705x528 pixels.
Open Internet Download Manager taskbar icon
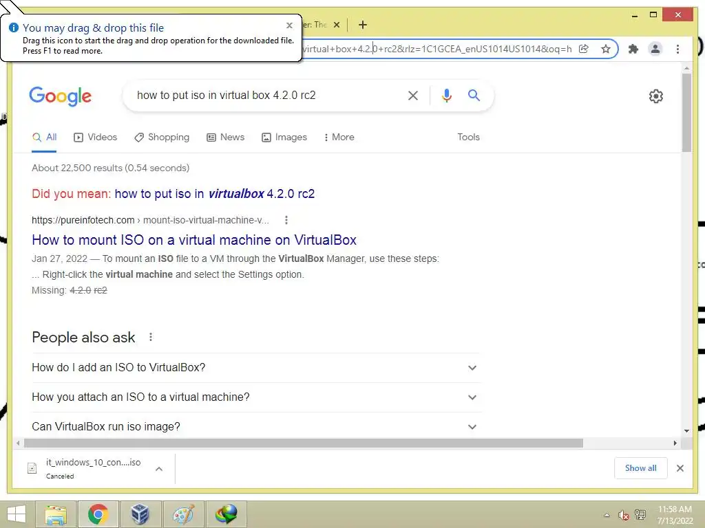tap(226, 514)
